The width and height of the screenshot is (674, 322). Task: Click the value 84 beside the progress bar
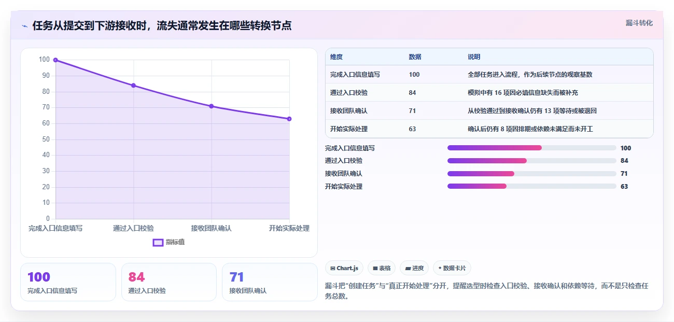[x=624, y=161]
